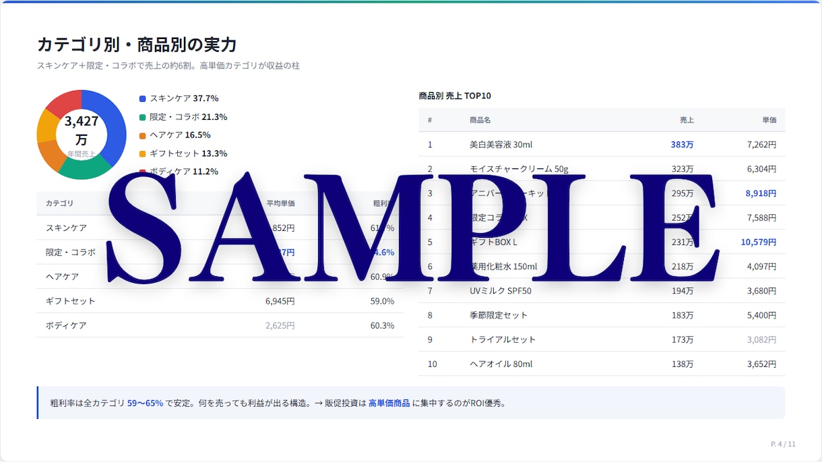The height and width of the screenshot is (462, 822).
Task: Click the legend label ヘアケア 16.5%
Action: tap(180, 135)
